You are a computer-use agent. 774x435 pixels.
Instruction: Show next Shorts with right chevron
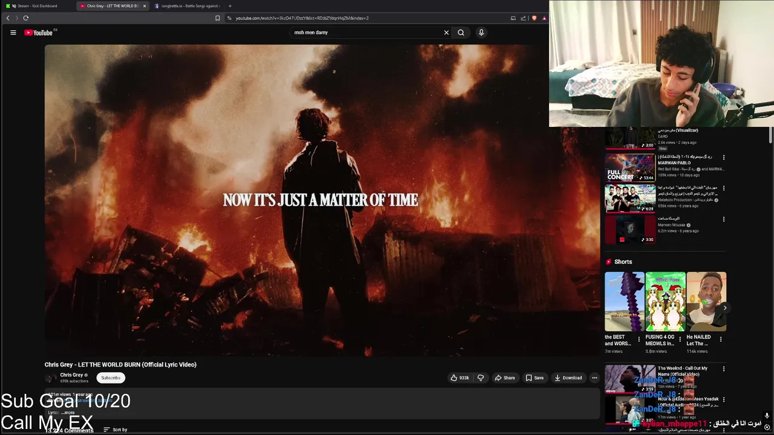pos(724,308)
